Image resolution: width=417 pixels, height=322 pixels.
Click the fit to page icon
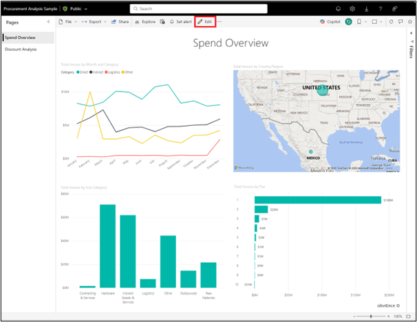[x=409, y=316]
